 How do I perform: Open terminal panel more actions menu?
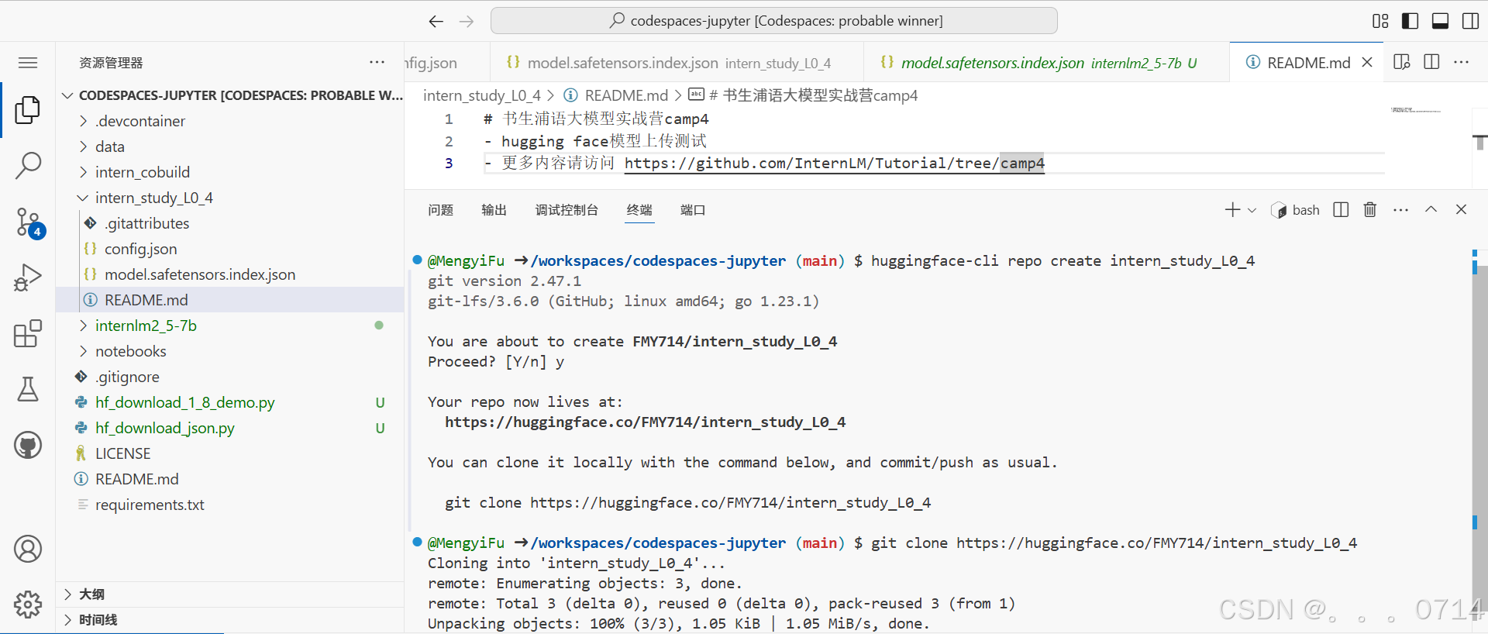pyautogui.click(x=1400, y=210)
